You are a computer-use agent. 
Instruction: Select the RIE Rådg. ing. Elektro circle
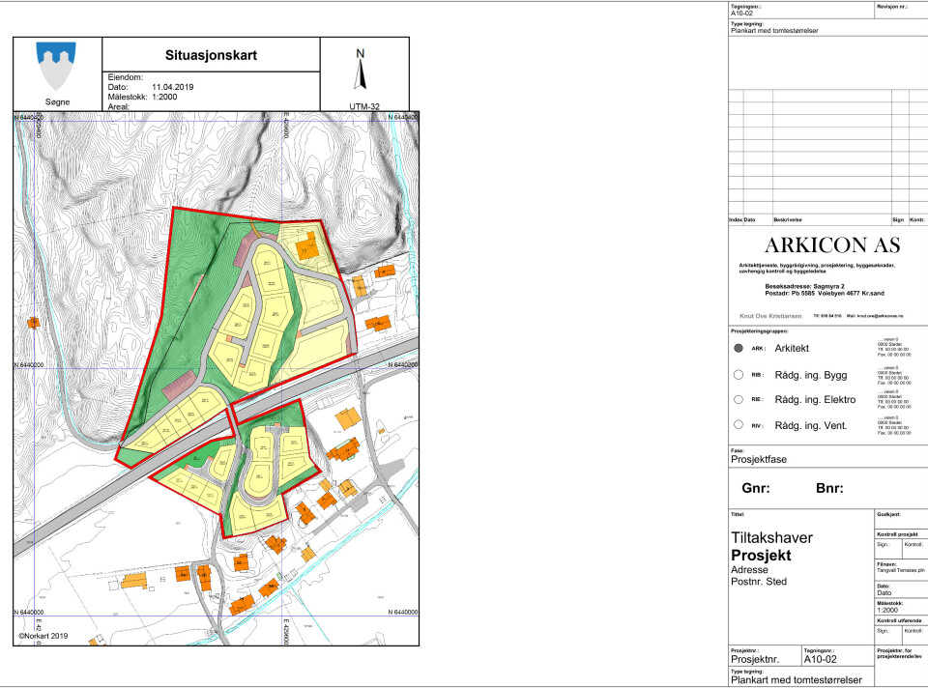[x=739, y=399]
